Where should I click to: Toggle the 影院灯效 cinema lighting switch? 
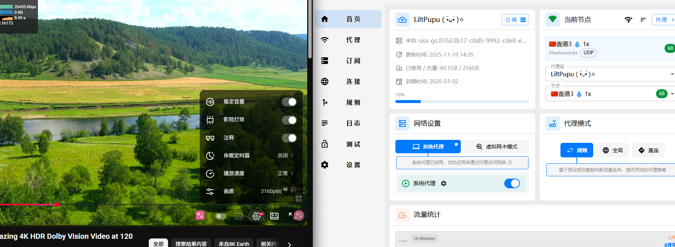[x=289, y=120]
